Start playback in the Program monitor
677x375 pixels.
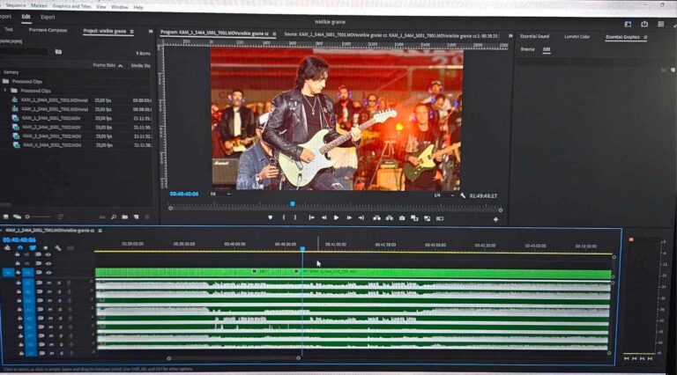336,217
